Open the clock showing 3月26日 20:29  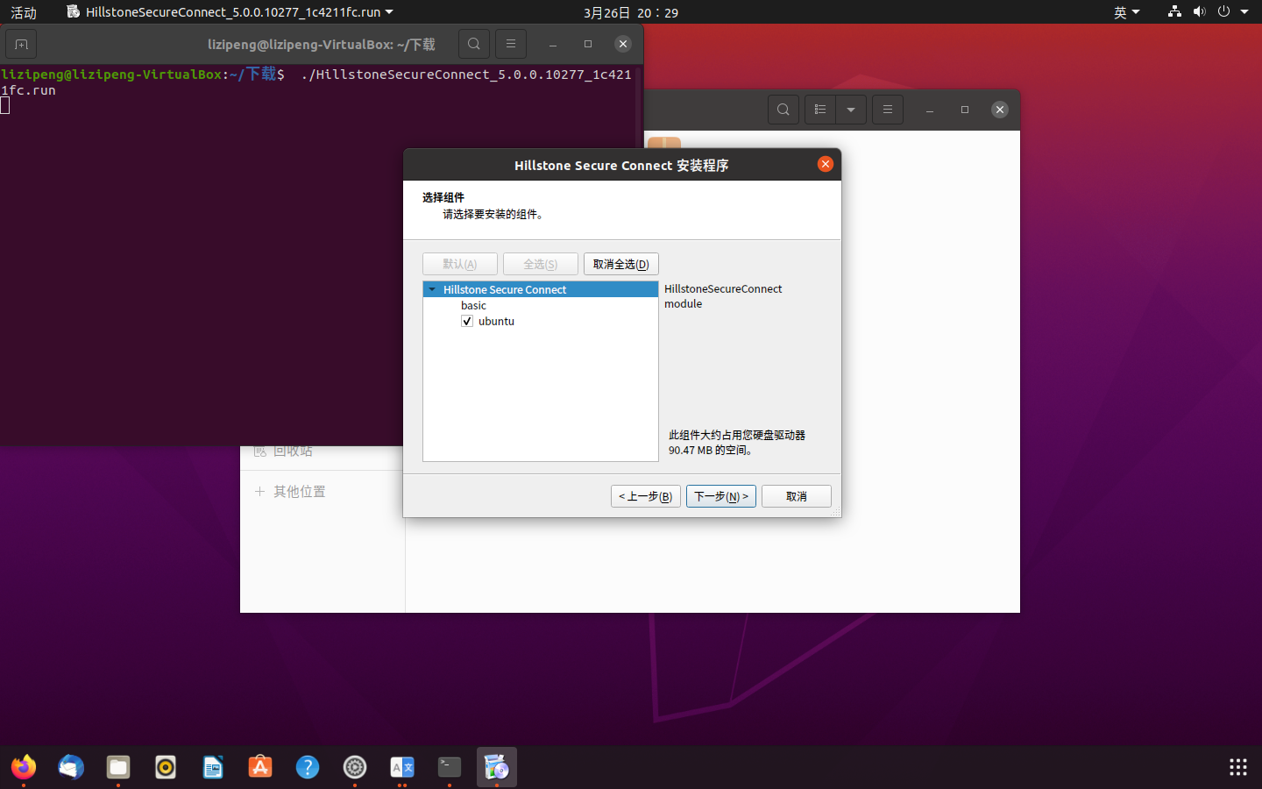(631, 12)
